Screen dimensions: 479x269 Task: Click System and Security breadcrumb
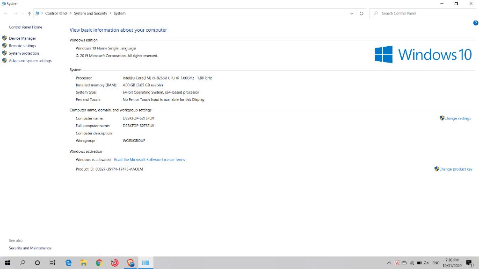point(90,14)
